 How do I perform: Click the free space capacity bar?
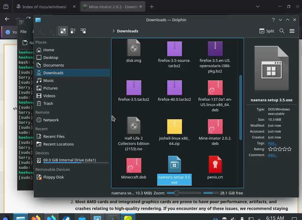[211, 193]
